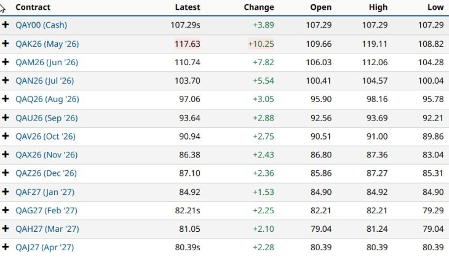449x257 pixels.
Task: Expand the QAN26 (Jul '26) row
Action: pos(6,81)
